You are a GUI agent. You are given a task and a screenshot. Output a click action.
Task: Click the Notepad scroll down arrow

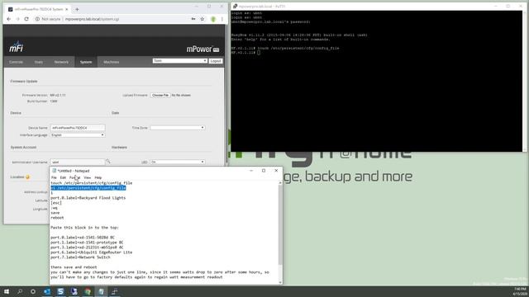(x=280, y=282)
